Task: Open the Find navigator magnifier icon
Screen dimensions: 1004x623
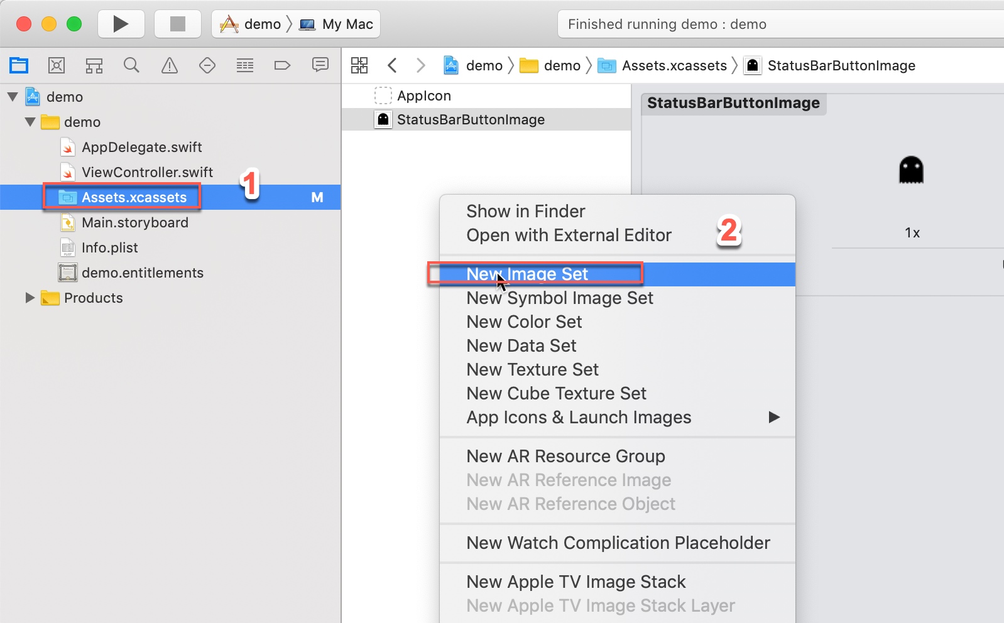Action: pyautogui.click(x=131, y=65)
